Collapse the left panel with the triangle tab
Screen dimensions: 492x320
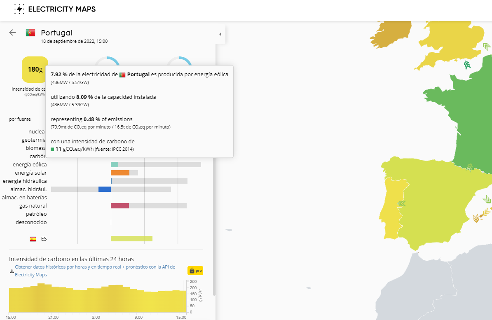(220, 34)
